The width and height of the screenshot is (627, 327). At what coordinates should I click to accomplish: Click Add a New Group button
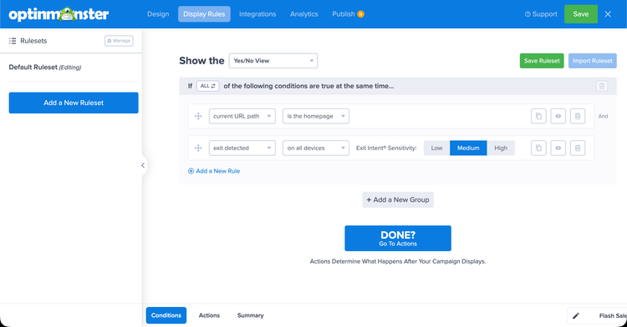click(x=398, y=200)
